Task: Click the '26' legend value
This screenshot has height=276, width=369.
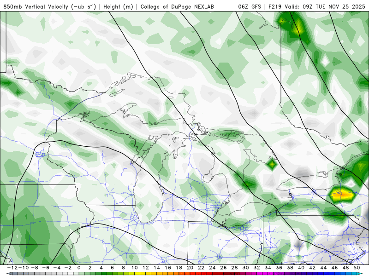Action: 223,268
